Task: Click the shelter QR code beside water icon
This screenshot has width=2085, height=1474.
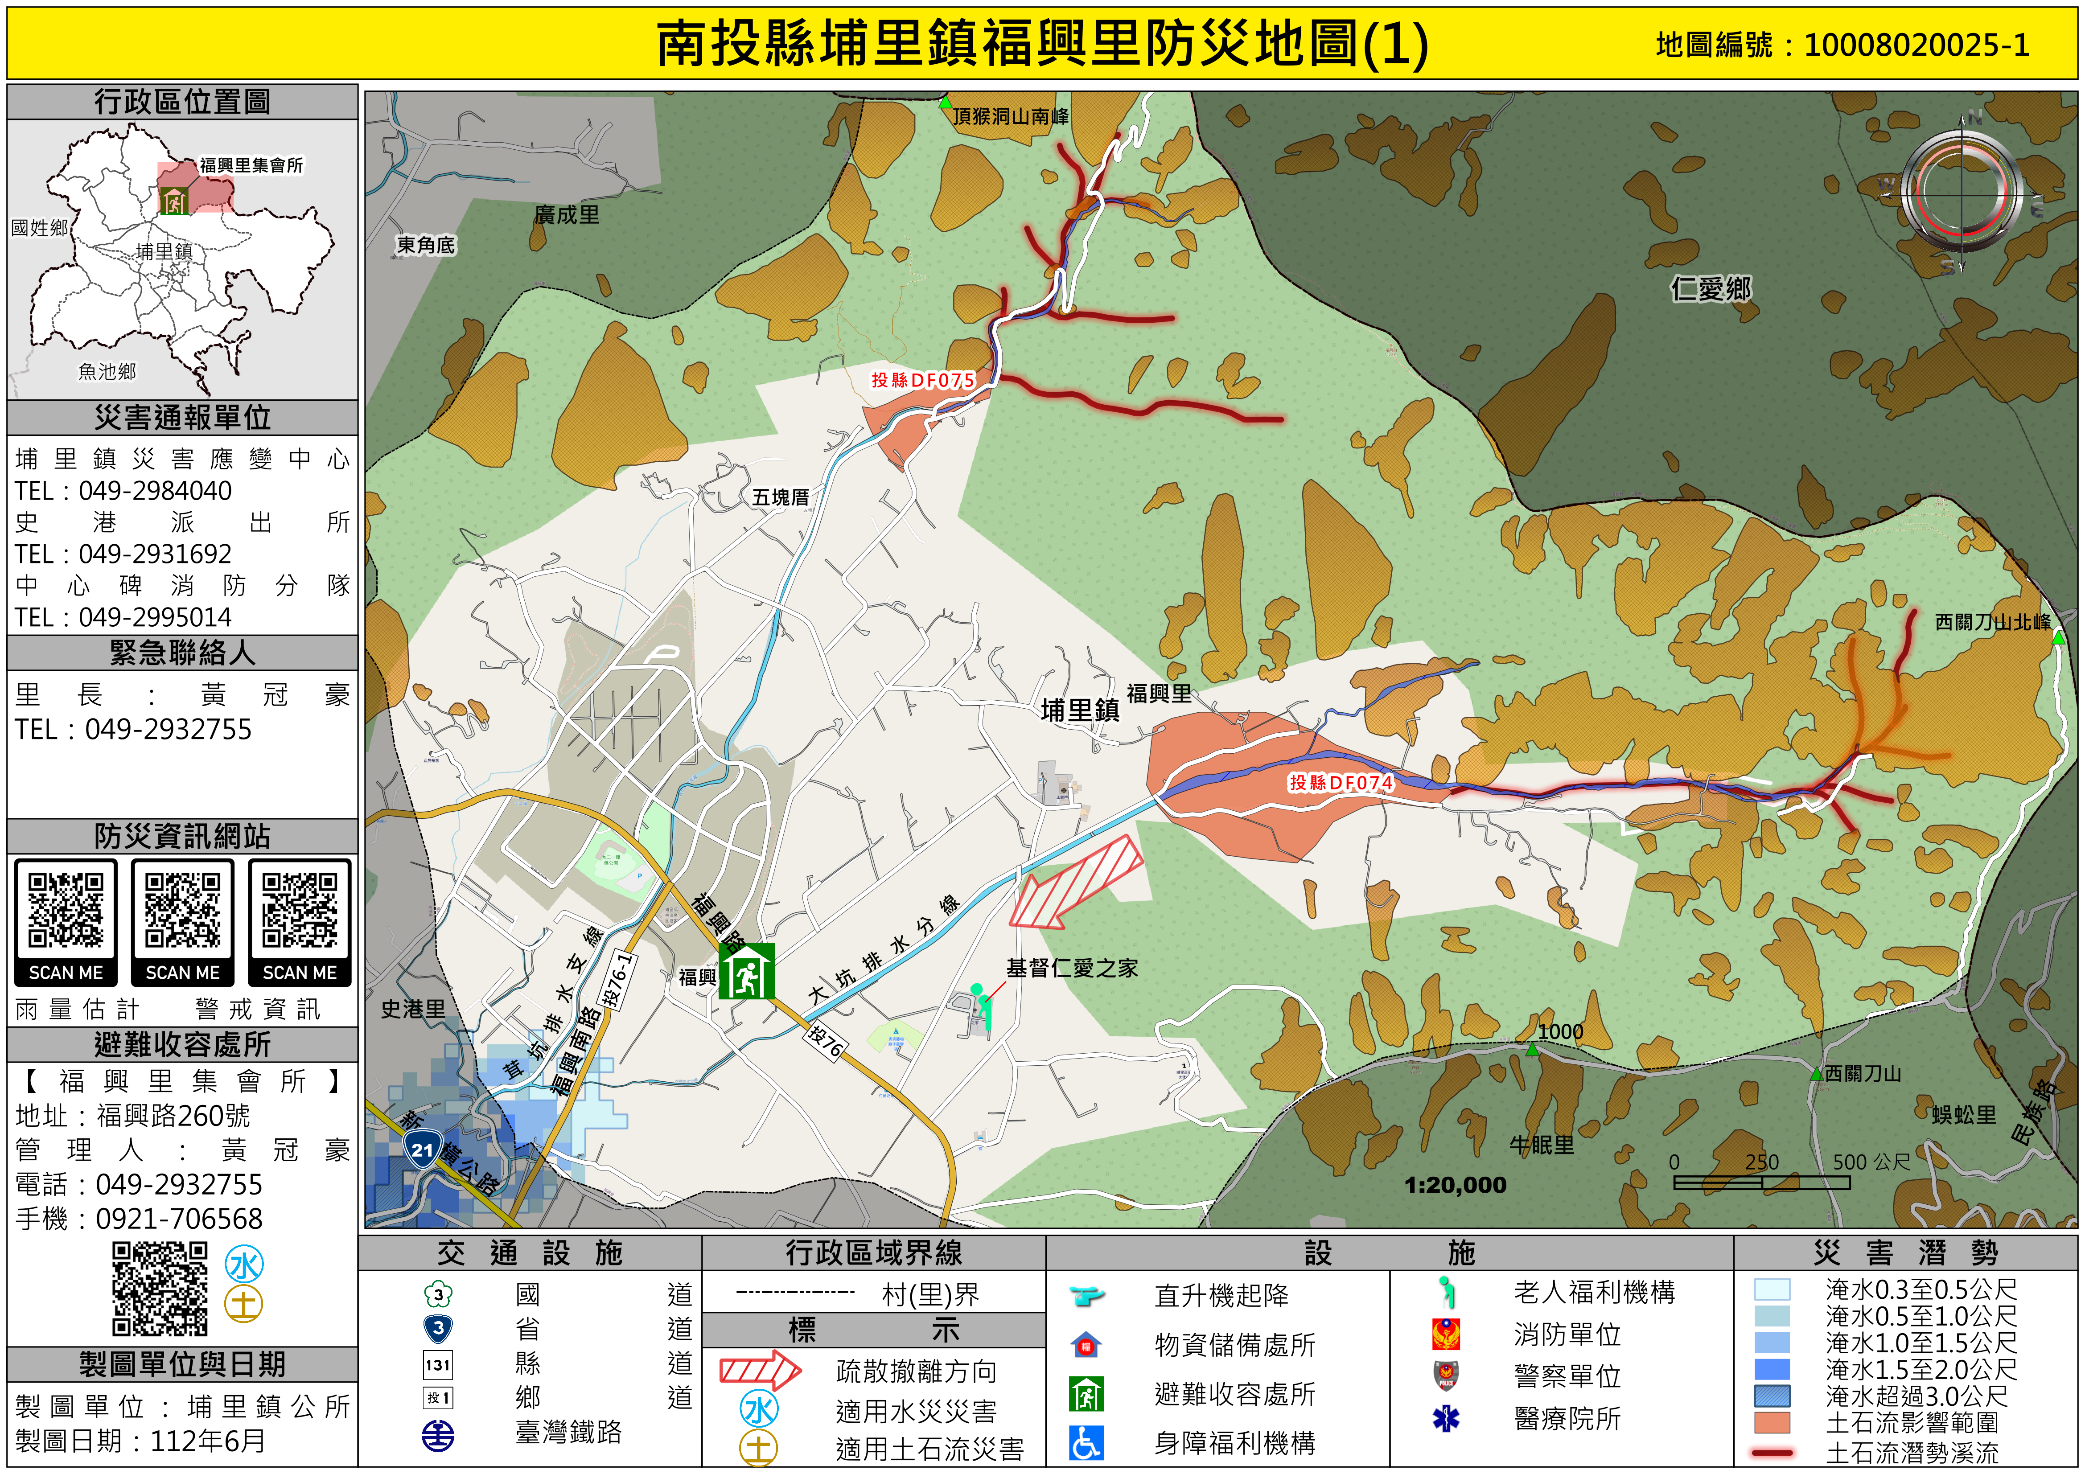Action: 160,1289
